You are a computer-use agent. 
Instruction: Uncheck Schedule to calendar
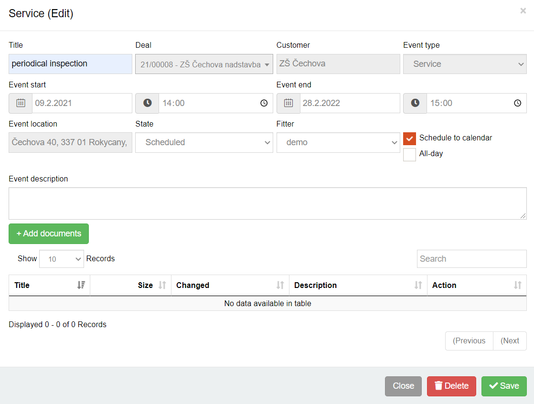409,138
